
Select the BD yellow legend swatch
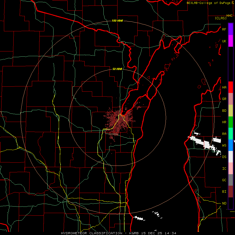tap(231, 110)
